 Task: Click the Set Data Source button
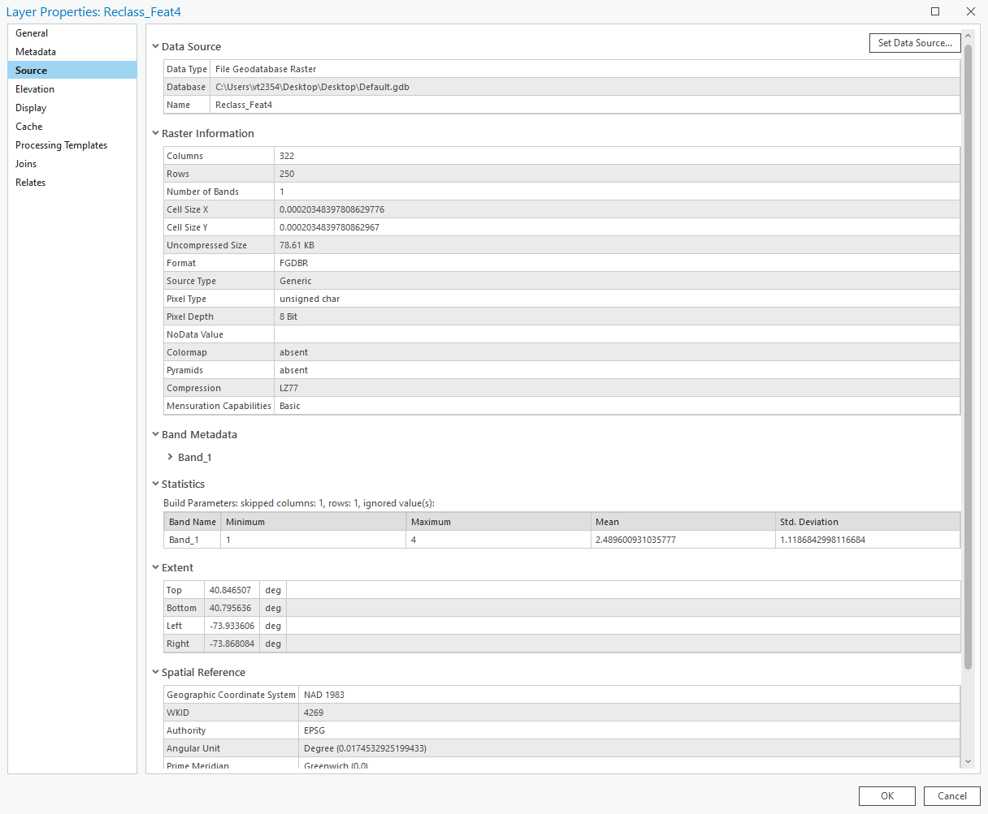coord(915,43)
